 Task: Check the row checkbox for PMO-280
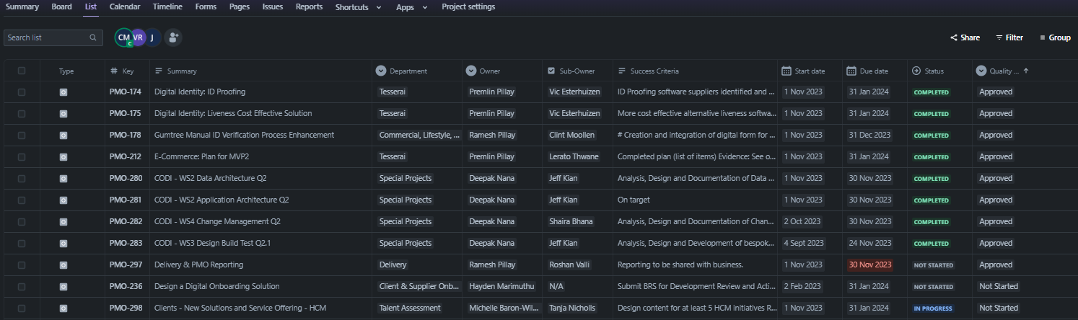pyautogui.click(x=22, y=179)
